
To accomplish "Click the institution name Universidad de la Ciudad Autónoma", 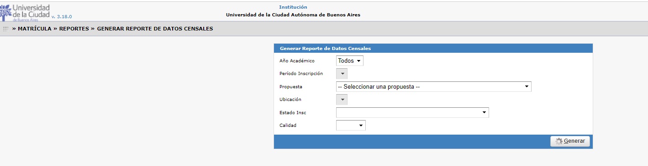I will [293, 15].
